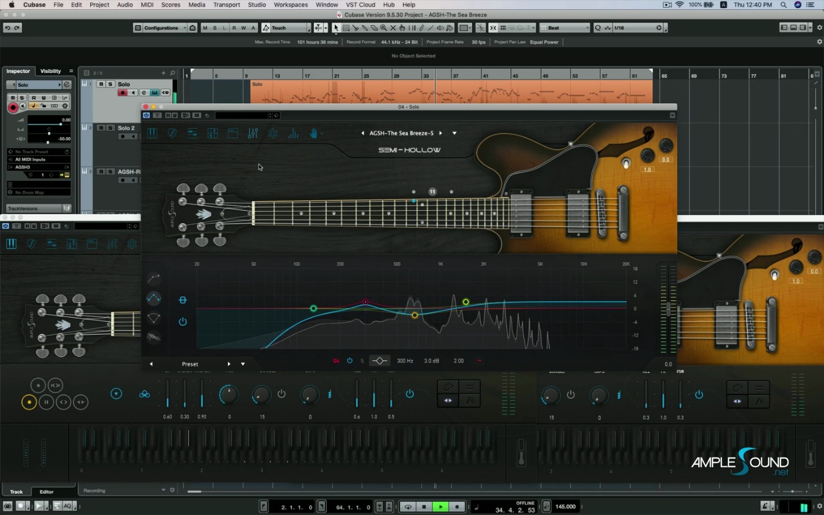This screenshot has height=515, width=824.
Task: Click the All MIDI Inputs routing field
Action: point(38,159)
